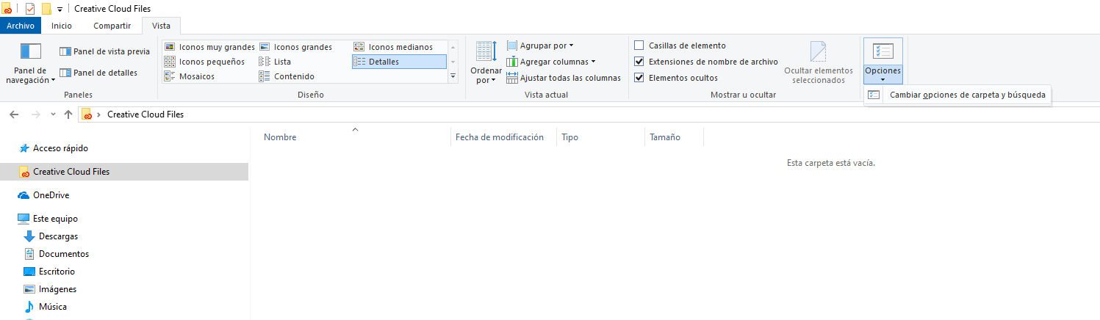Click Cambiar opciones de carpeta y búsqueda
This screenshot has height=320, width=1100.
(x=967, y=95)
